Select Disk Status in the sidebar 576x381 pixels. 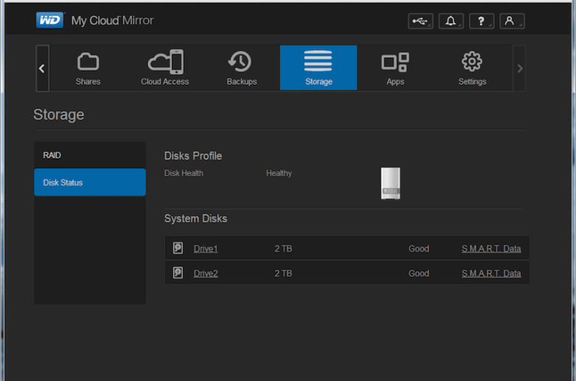(x=90, y=182)
